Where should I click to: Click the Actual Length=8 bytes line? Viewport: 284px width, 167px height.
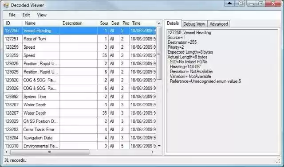187,57
